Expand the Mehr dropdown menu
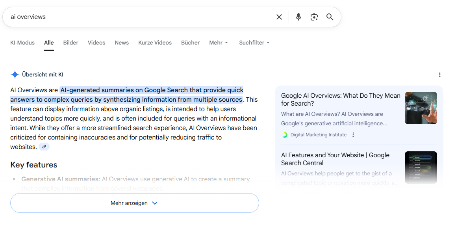454x227 pixels. coord(219,43)
